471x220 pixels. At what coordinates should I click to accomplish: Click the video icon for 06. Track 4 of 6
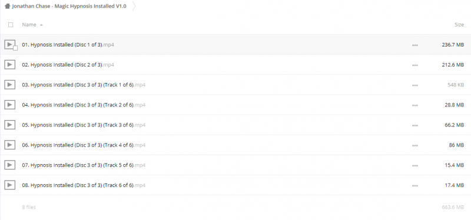pos(9,145)
